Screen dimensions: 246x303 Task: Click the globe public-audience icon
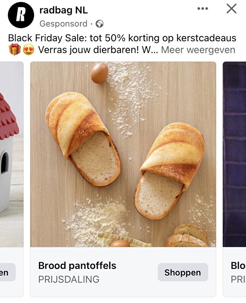tap(100, 24)
